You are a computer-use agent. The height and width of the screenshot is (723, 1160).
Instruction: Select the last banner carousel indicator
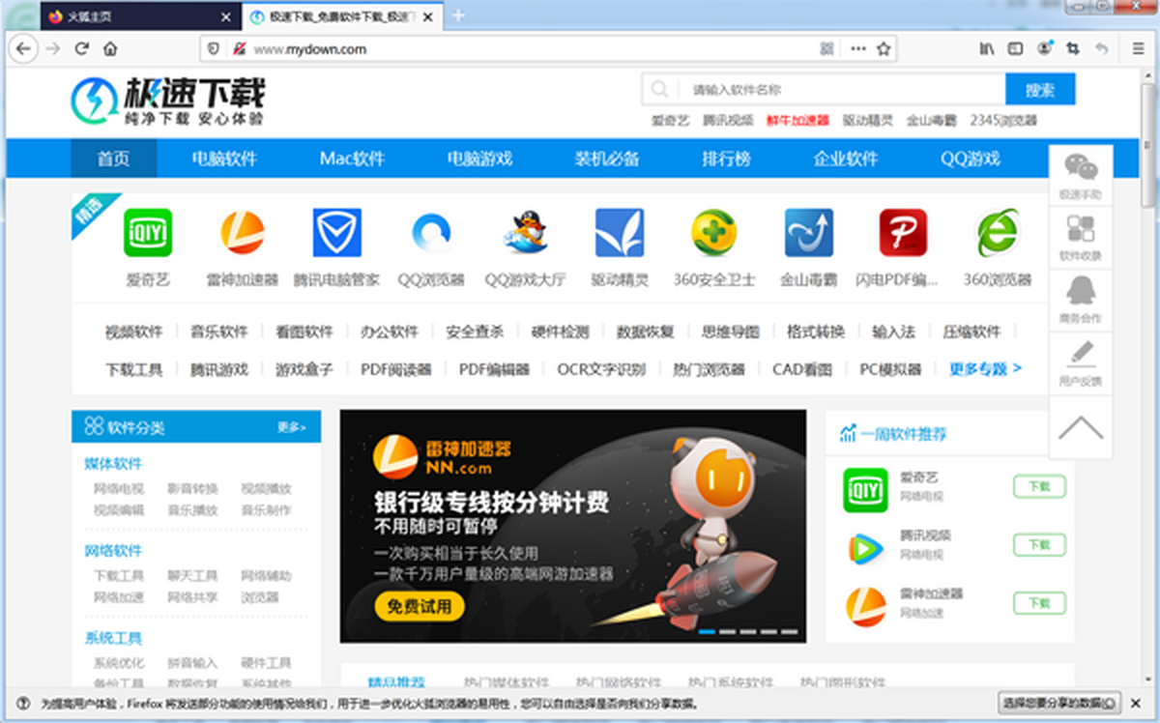[x=790, y=632]
